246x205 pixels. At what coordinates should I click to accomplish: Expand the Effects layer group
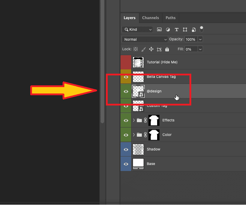coord(134,120)
